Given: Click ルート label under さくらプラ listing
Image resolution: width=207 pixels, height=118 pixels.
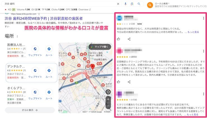Looking at the screenshot, I should tap(49, 99).
